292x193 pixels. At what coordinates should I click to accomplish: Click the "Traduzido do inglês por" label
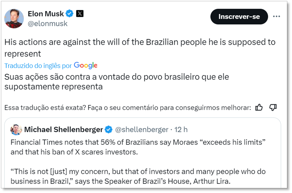(x=38, y=66)
